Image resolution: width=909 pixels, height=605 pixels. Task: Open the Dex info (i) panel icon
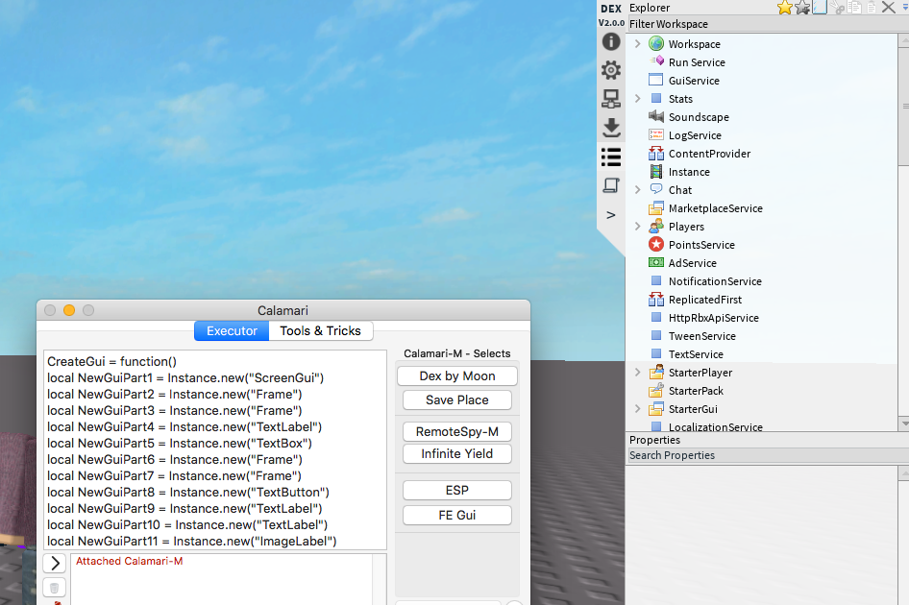point(611,41)
